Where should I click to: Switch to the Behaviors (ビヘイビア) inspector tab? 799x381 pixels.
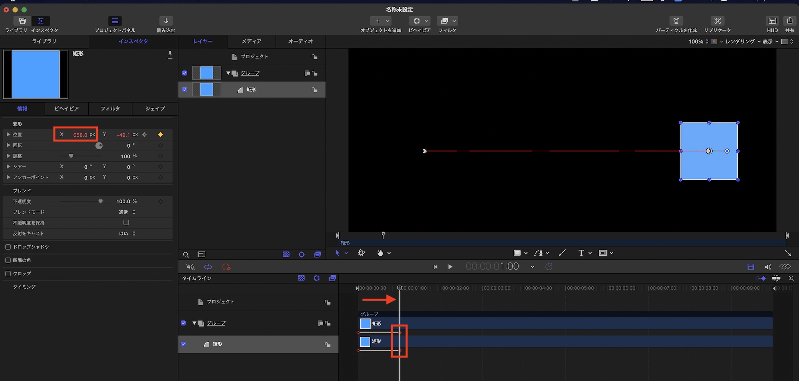66,109
